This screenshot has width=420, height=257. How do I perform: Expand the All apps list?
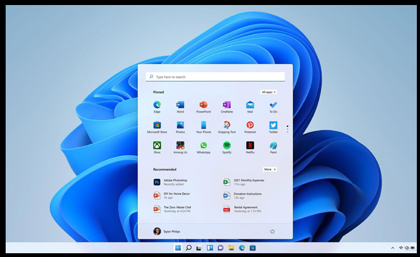(x=269, y=92)
